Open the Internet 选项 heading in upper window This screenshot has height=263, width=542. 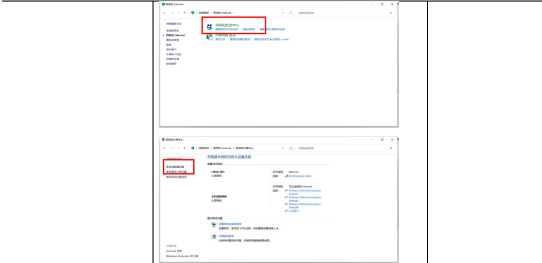[225, 35]
